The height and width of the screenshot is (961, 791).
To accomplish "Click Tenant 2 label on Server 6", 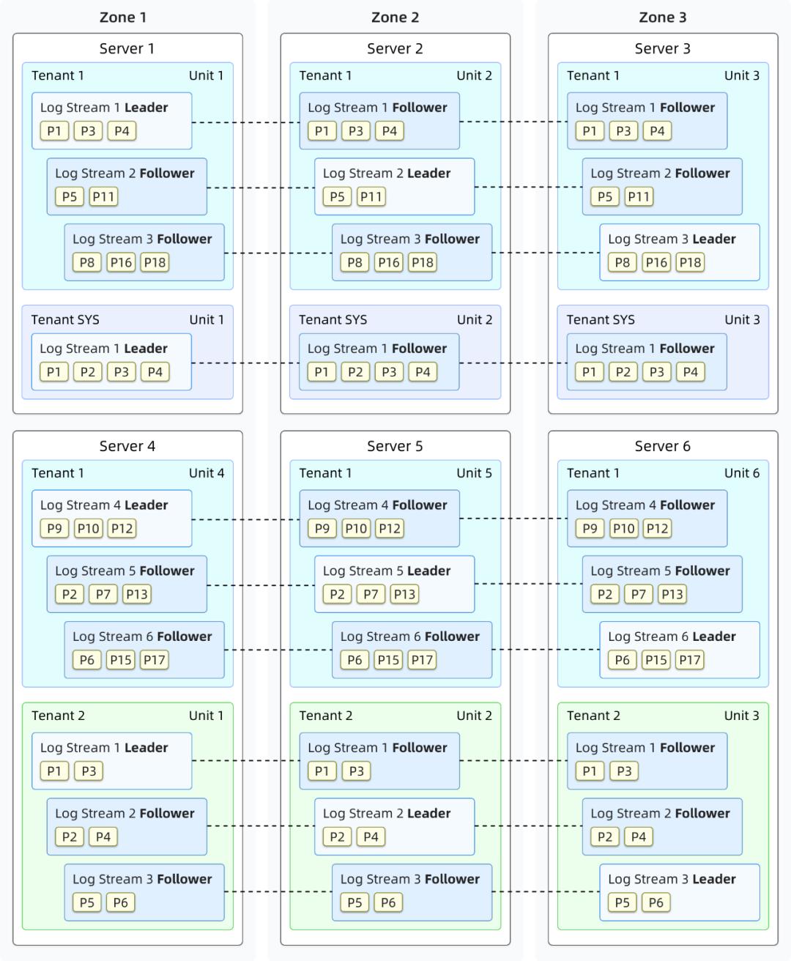I will click(x=593, y=716).
